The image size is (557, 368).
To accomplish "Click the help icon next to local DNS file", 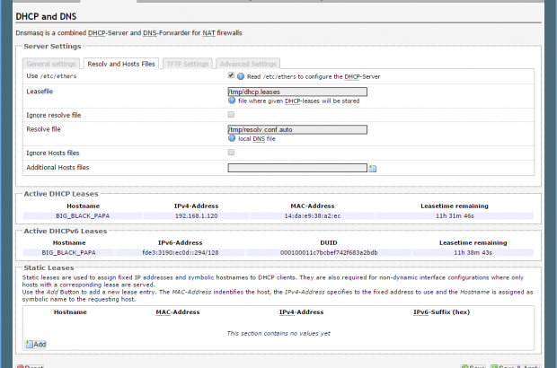I will click(232, 139).
